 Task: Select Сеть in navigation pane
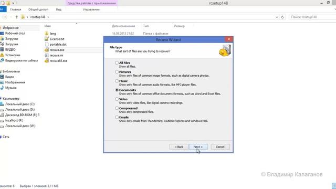pyautogui.click(x=6, y=136)
